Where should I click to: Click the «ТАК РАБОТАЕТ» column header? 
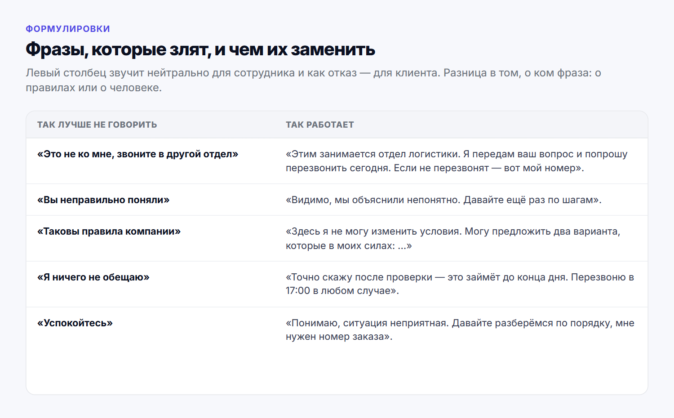tap(320, 125)
